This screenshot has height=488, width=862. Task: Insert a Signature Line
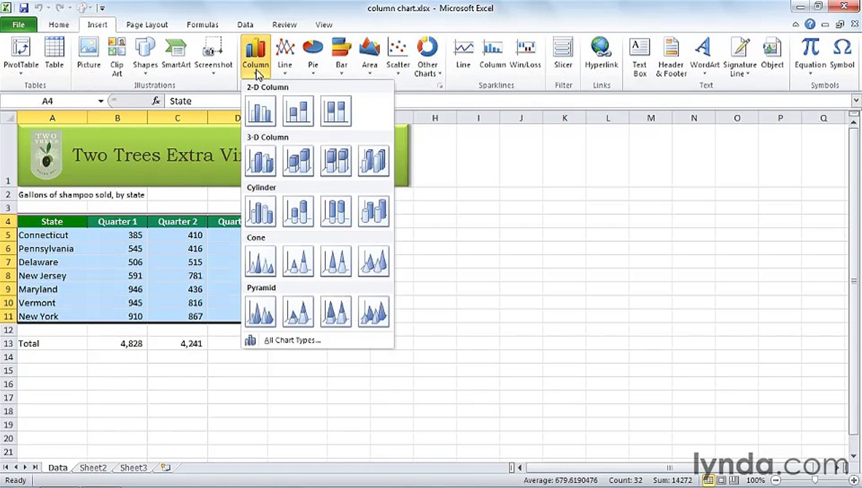coord(739,56)
